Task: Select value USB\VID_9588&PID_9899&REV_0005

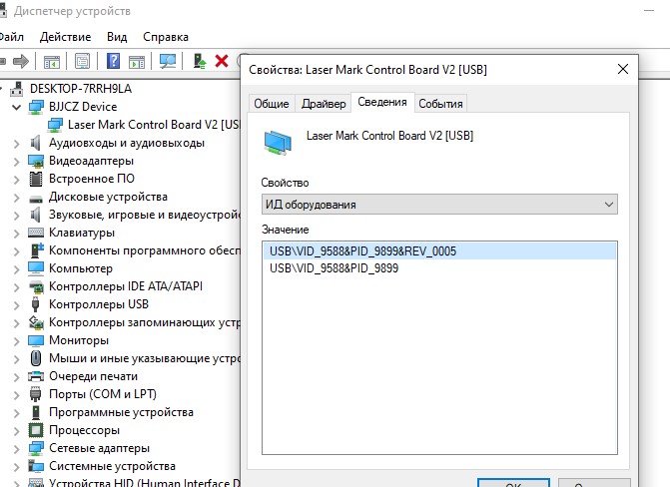Action: click(x=439, y=250)
